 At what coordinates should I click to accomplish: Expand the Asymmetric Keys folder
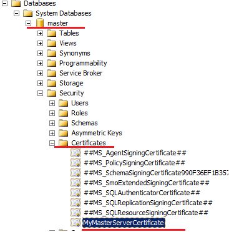coord(52,133)
